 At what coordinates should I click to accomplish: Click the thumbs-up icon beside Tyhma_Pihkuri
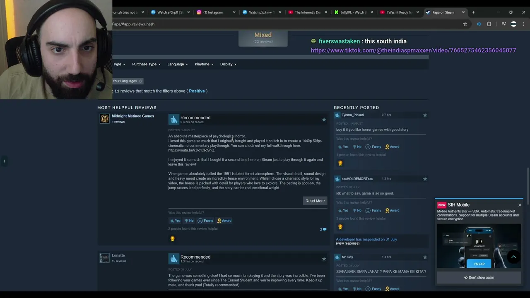click(x=337, y=115)
